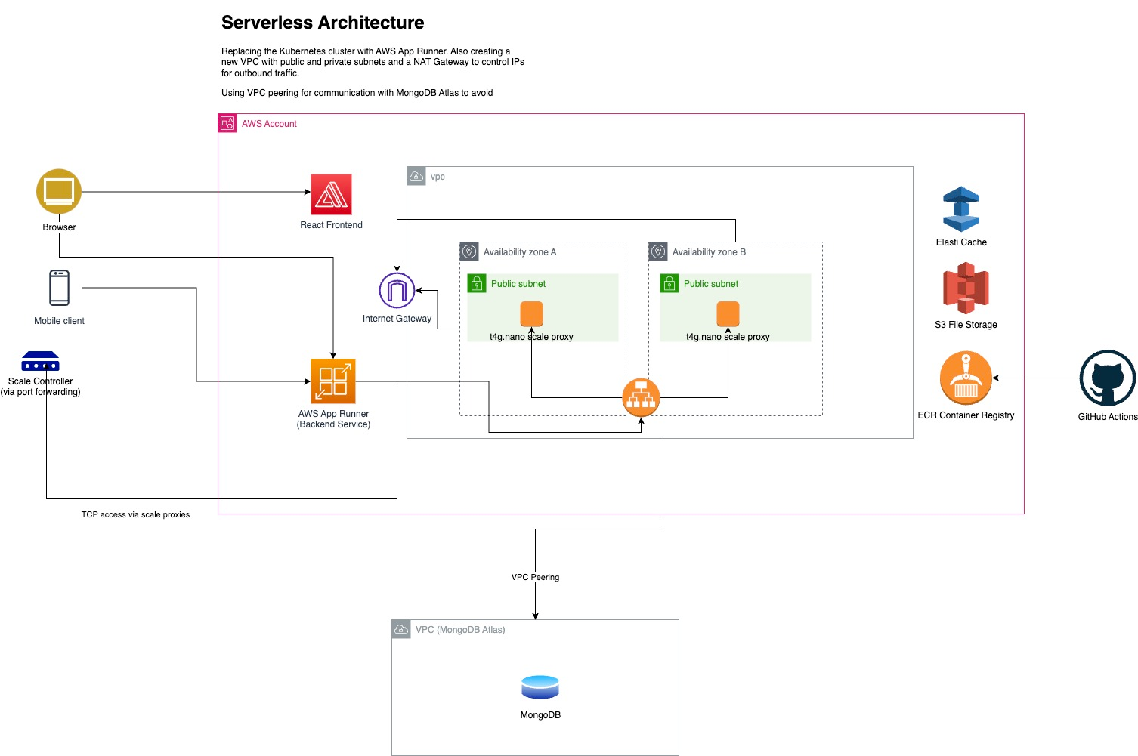The height and width of the screenshot is (756, 1138).
Task: Click the Serverless Architecture title text
Action: pos(323,22)
